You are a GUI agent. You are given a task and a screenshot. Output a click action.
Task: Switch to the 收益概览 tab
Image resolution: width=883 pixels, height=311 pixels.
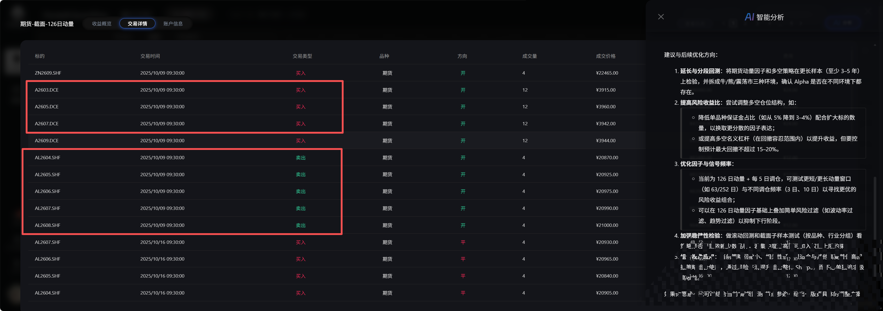(102, 24)
